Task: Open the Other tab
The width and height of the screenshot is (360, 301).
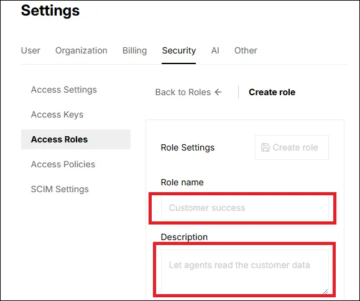Action: click(x=246, y=50)
